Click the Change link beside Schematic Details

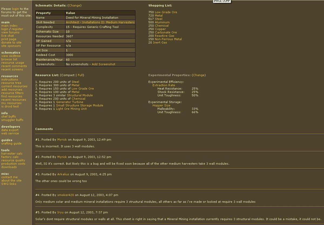[74, 5]
